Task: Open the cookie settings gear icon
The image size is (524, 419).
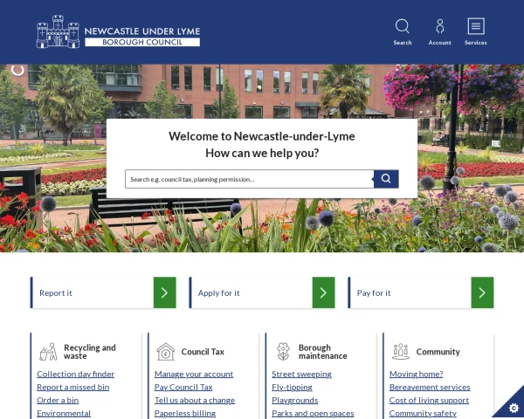Action: coord(514,409)
